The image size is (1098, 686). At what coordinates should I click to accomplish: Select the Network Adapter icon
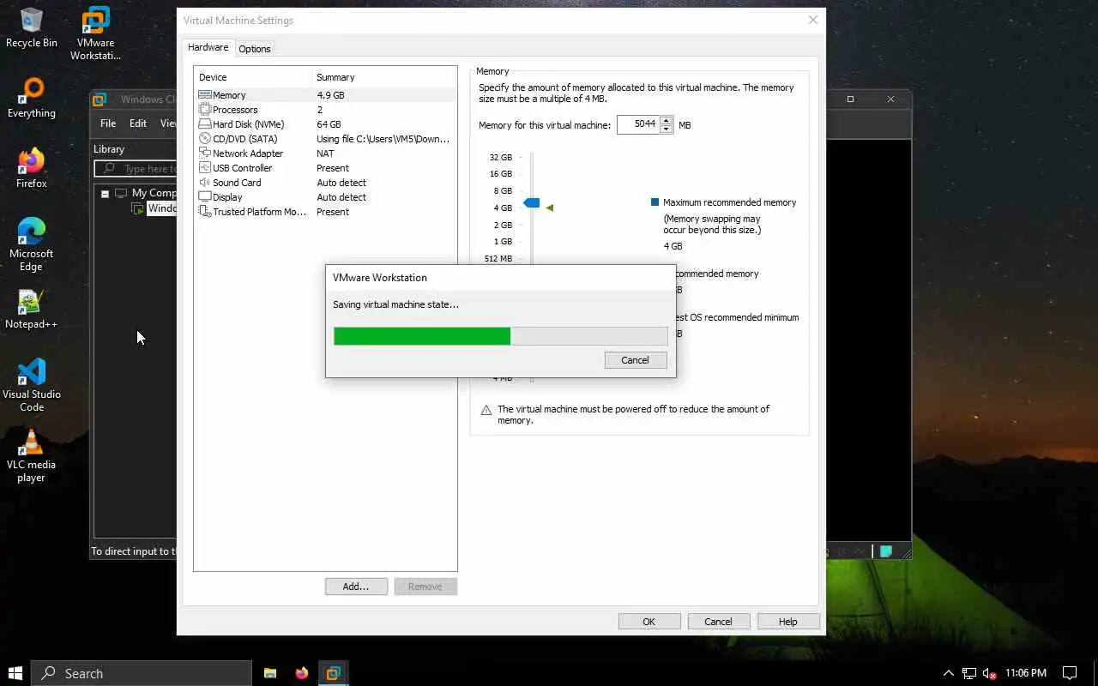205,153
